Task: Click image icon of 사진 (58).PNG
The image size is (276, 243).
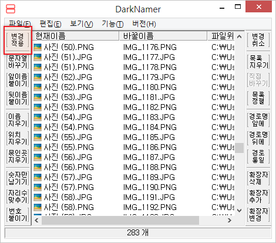Action: point(38,207)
